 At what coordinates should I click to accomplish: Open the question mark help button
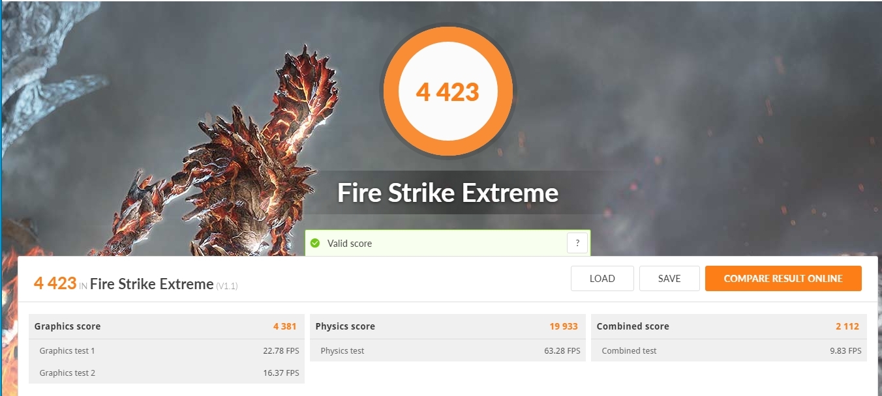[577, 244]
